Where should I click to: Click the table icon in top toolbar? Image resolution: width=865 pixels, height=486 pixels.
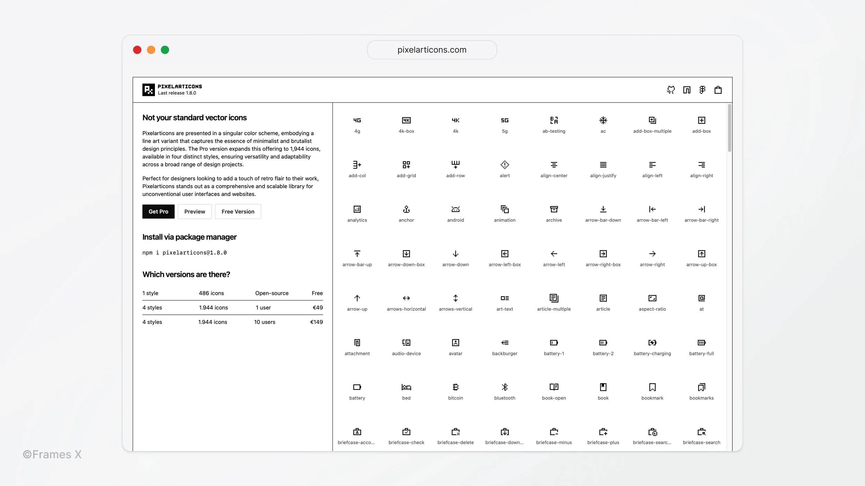tap(687, 90)
